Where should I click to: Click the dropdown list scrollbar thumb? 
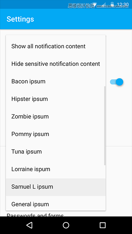(x=105, y=126)
